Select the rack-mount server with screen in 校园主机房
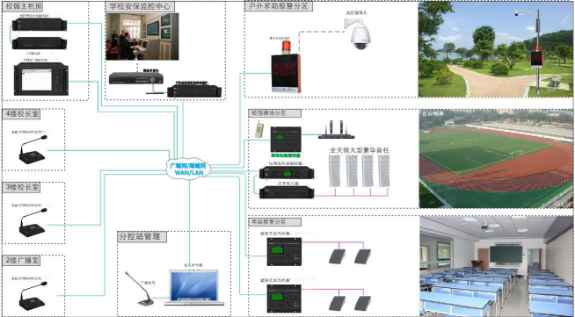Viewport: 575px width, 317px height. click(41, 79)
